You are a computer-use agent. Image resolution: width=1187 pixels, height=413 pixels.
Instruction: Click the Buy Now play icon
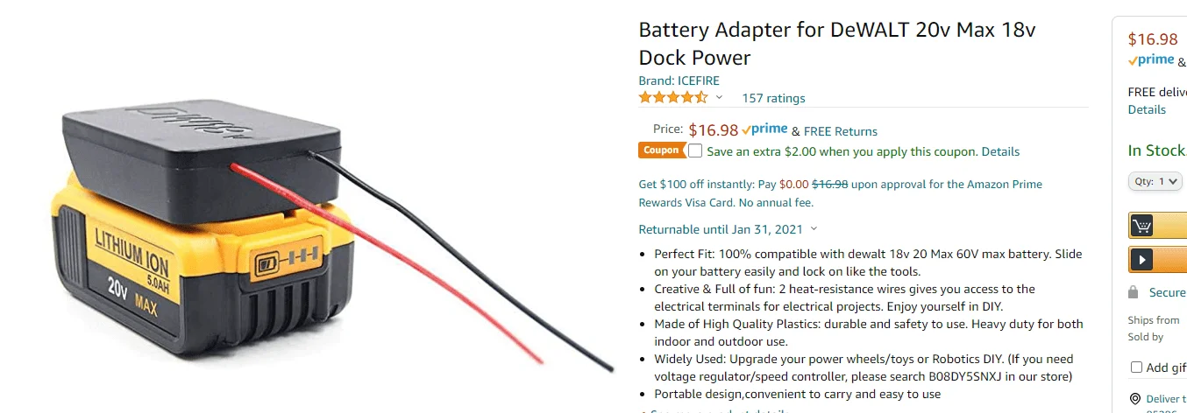pyautogui.click(x=1141, y=260)
